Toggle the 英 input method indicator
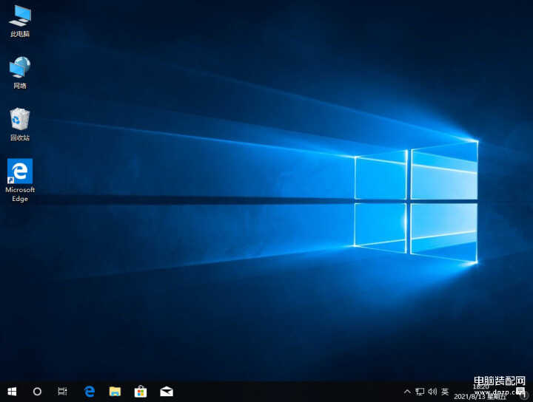The height and width of the screenshot is (402, 533). coord(445,392)
